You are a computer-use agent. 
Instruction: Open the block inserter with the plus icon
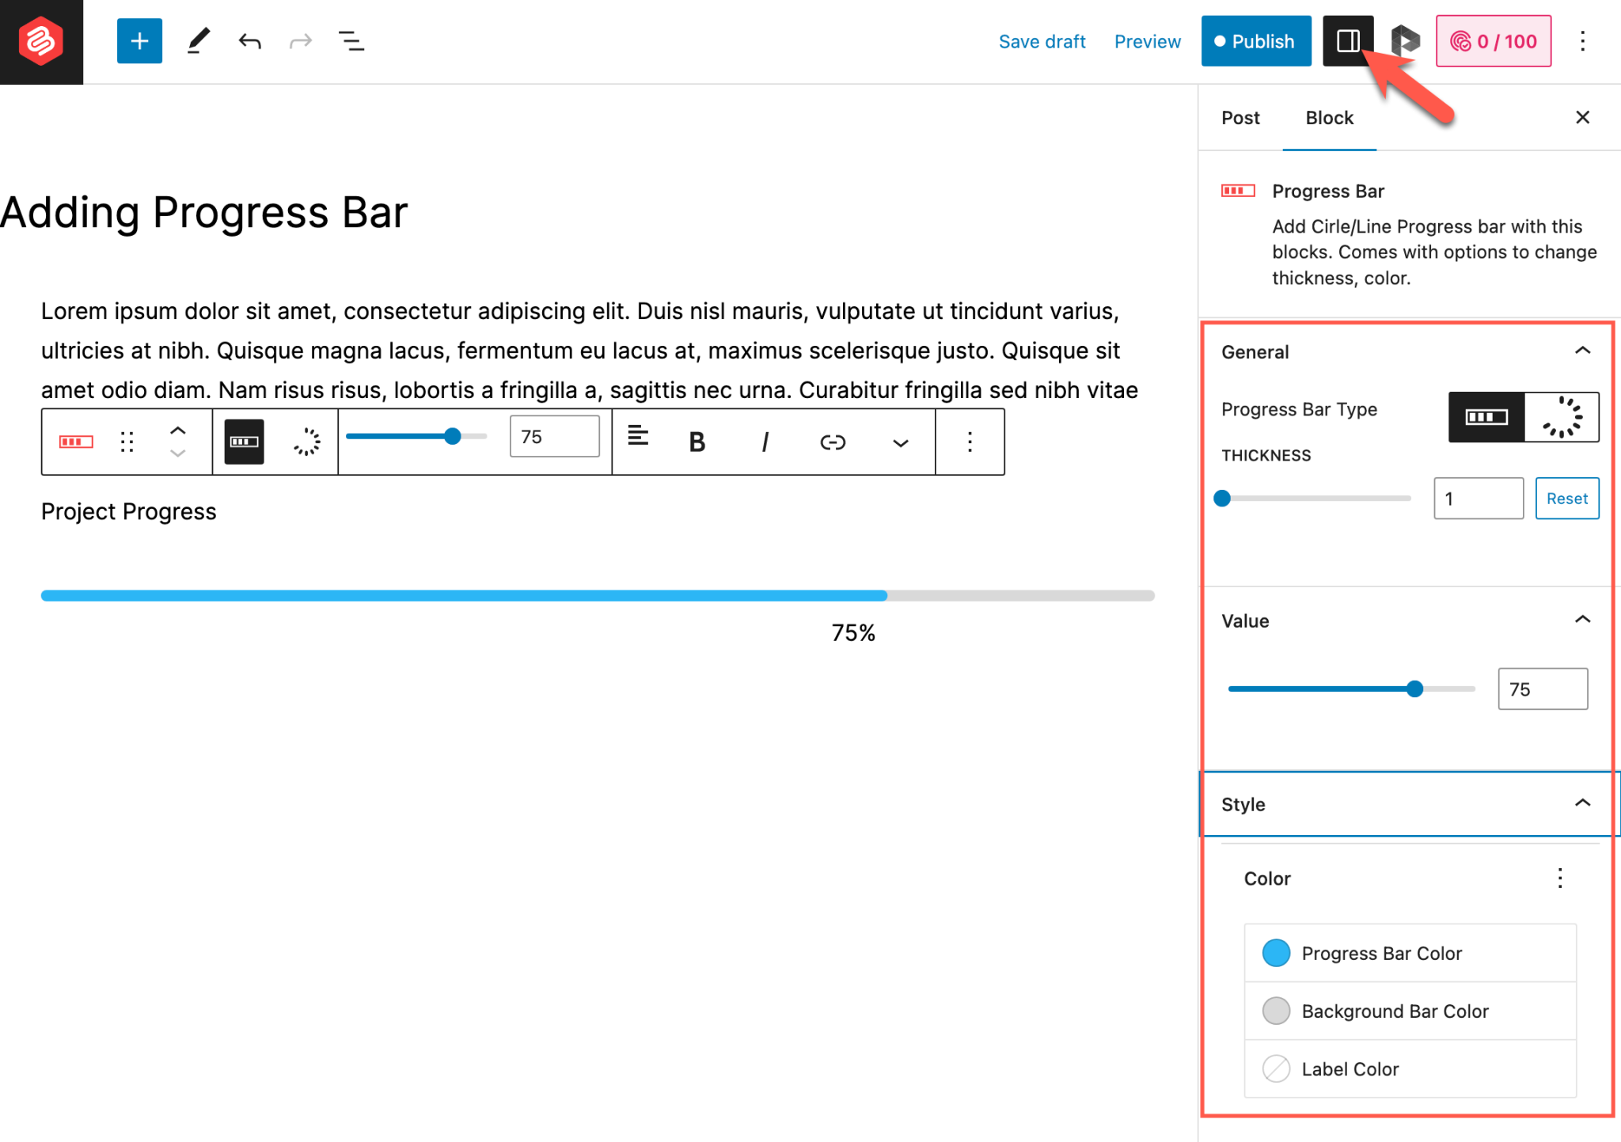coord(139,40)
